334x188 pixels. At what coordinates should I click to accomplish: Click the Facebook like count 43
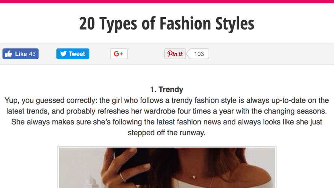click(x=32, y=54)
